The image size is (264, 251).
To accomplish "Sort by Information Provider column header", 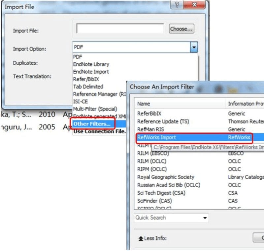I will [246, 104].
